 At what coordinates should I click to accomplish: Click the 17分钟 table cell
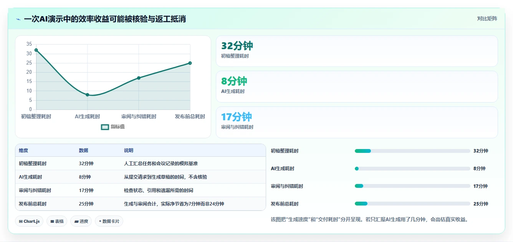coord(86,191)
